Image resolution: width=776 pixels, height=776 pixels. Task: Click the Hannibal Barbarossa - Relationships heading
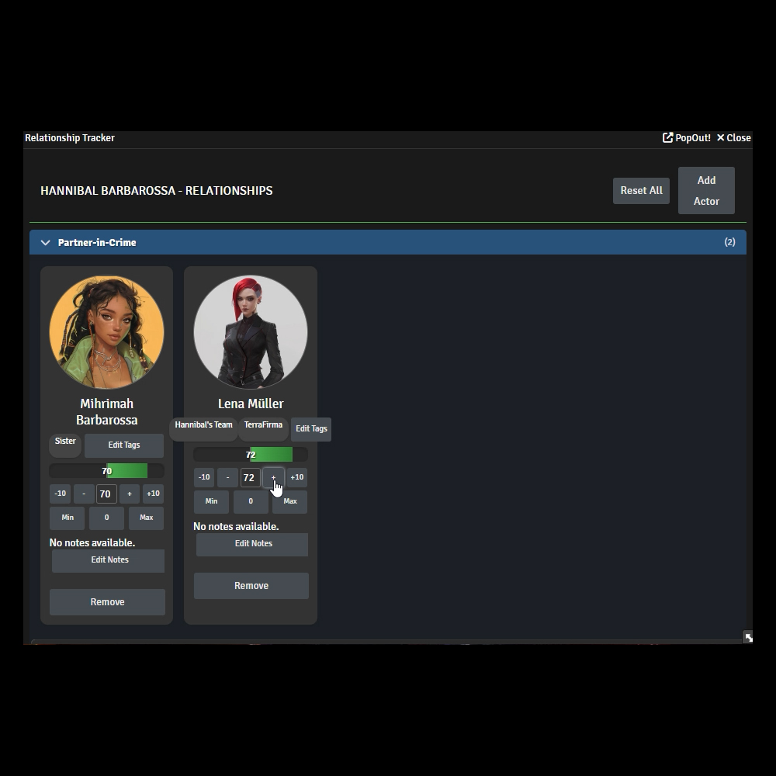point(157,191)
